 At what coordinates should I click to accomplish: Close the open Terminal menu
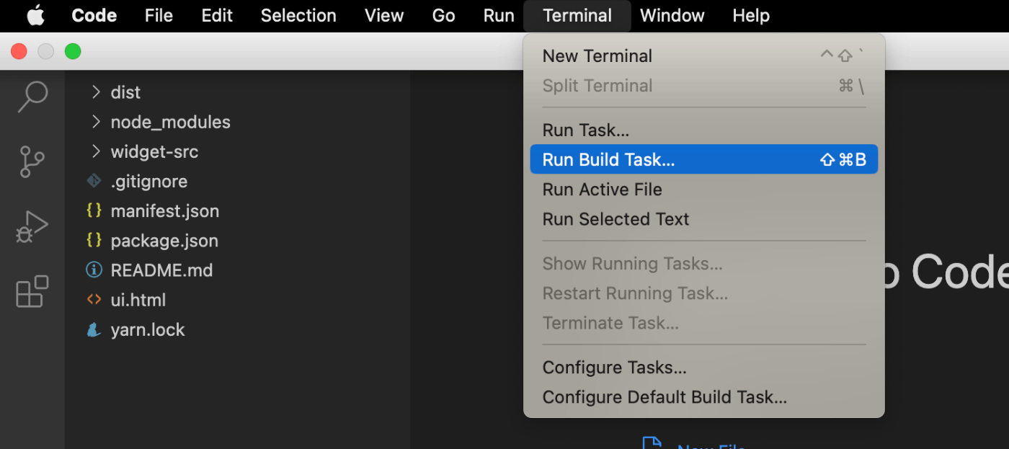pyautogui.click(x=577, y=15)
